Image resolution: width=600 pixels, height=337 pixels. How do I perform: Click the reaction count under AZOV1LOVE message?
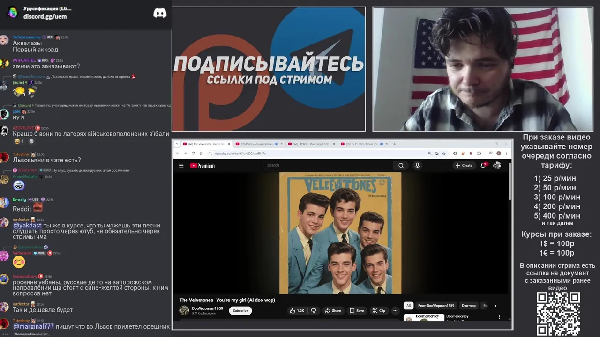coord(19,141)
